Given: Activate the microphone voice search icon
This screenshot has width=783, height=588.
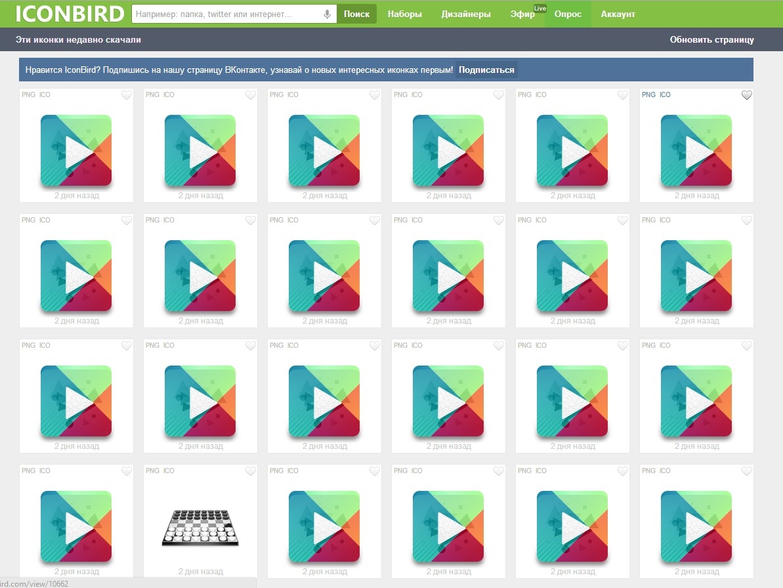Looking at the screenshot, I should [327, 14].
